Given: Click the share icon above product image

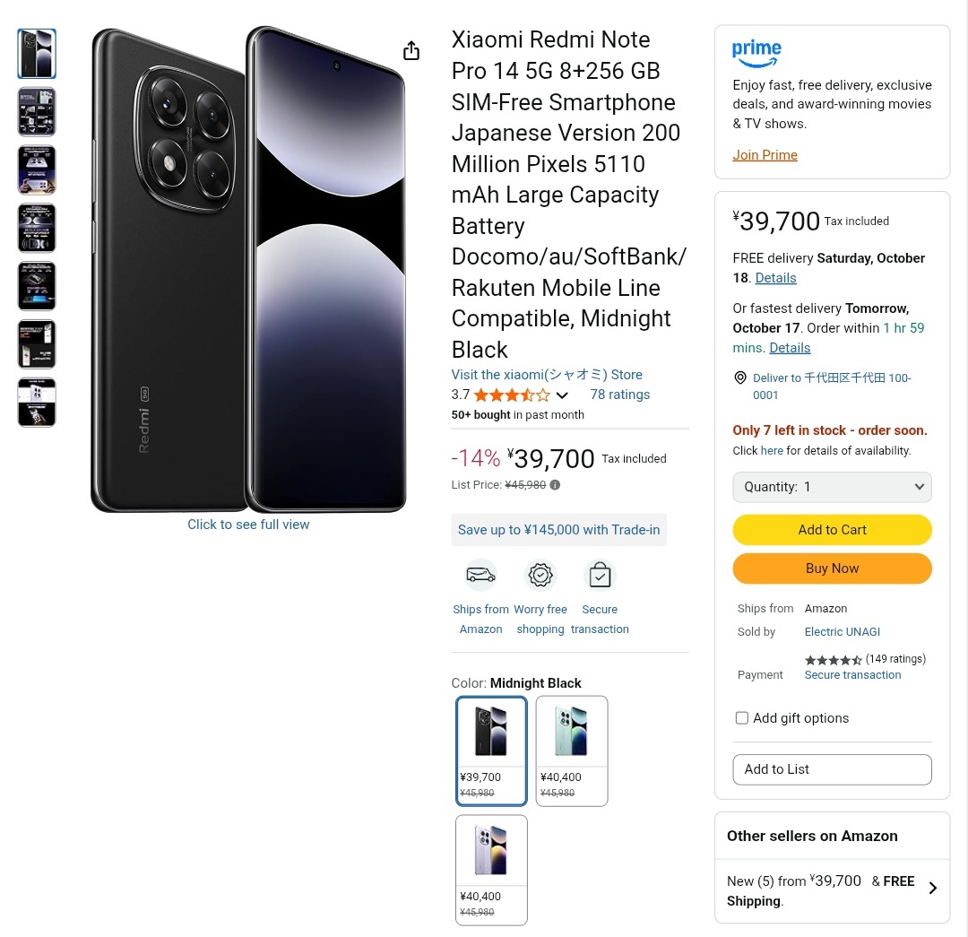Looking at the screenshot, I should tap(411, 51).
